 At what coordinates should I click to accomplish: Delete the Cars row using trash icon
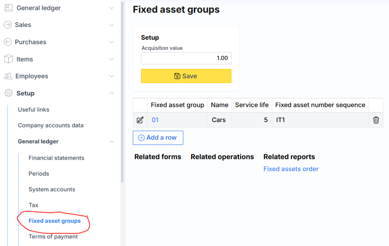[376, 120]
